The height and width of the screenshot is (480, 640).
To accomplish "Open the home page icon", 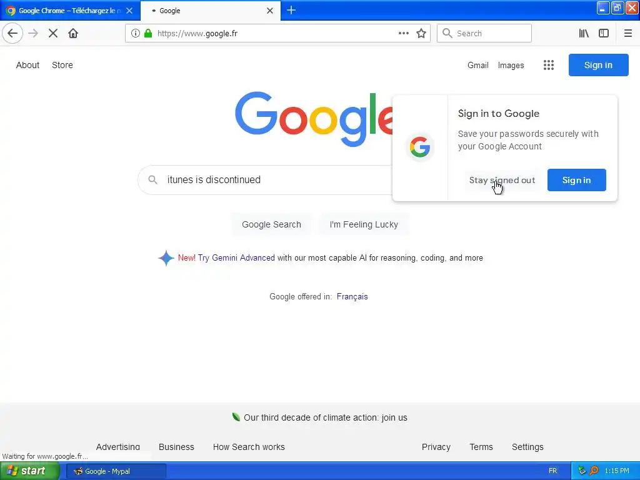I will click(73, 33).
